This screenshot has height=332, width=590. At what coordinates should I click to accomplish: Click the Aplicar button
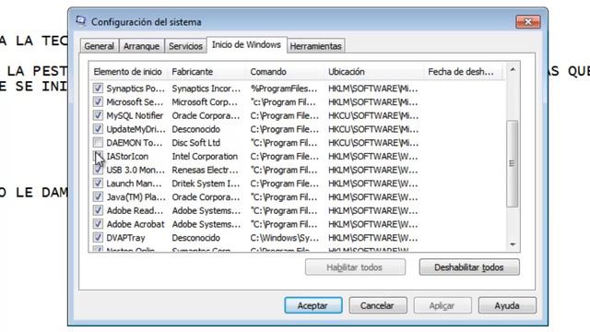(x=442, y=305)
